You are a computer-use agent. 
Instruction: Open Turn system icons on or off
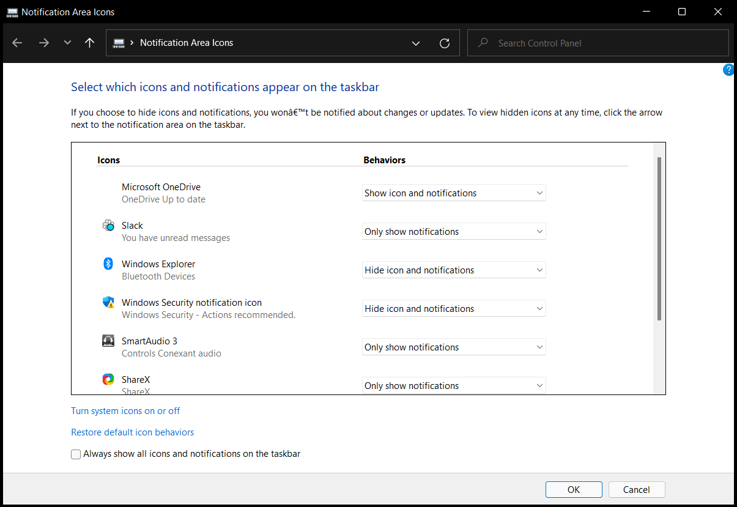(x=125, y=411)
